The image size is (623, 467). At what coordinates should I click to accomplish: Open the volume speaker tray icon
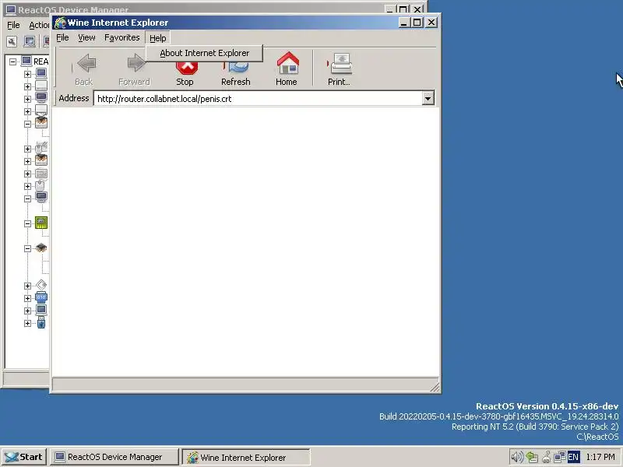pos(516,457)
